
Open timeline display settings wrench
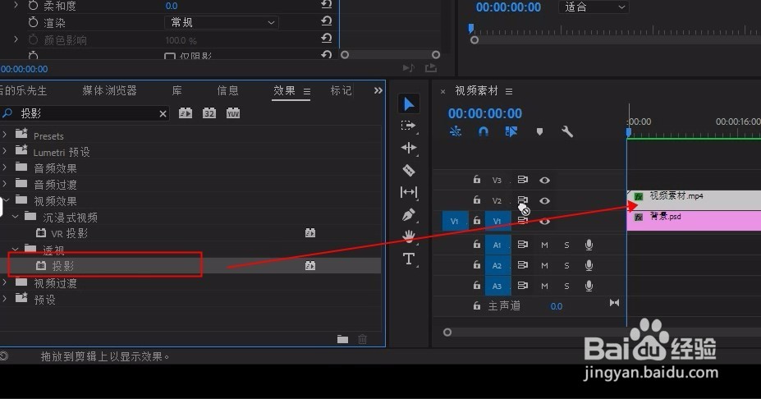567,131
